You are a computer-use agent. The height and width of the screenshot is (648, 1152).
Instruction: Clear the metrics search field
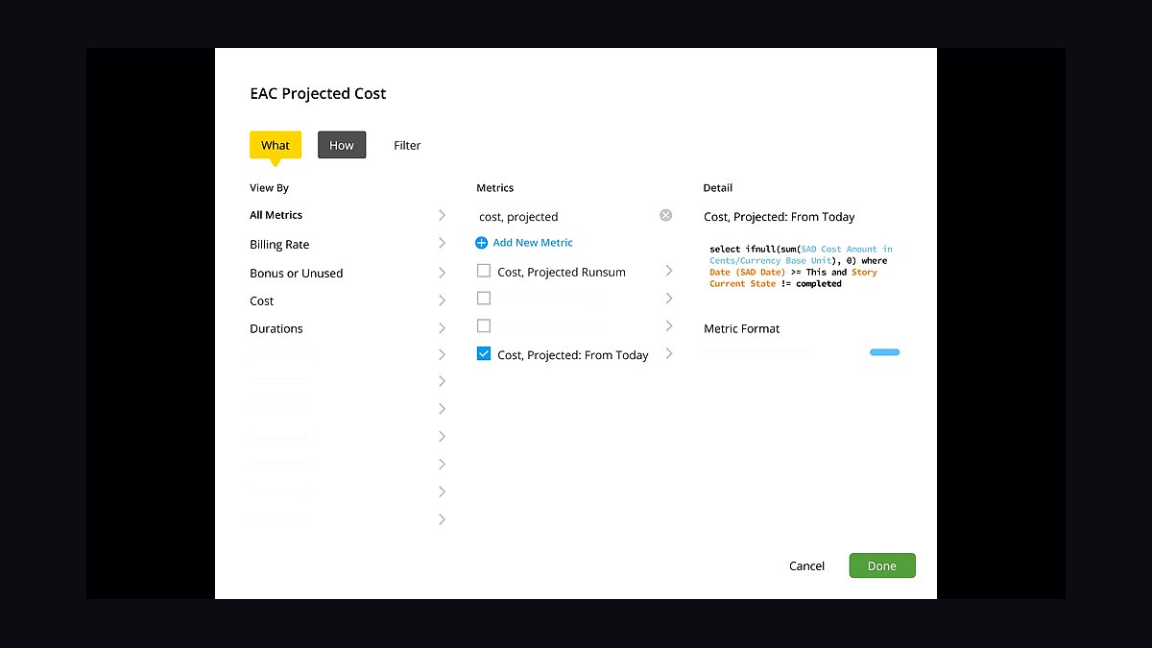pos(665,215)
